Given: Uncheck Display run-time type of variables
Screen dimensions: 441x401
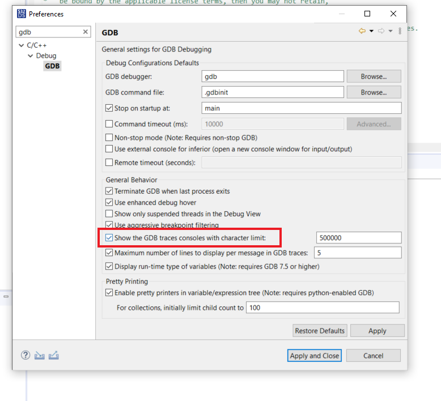Looking at the screenshot, I should tap(109, 266).
